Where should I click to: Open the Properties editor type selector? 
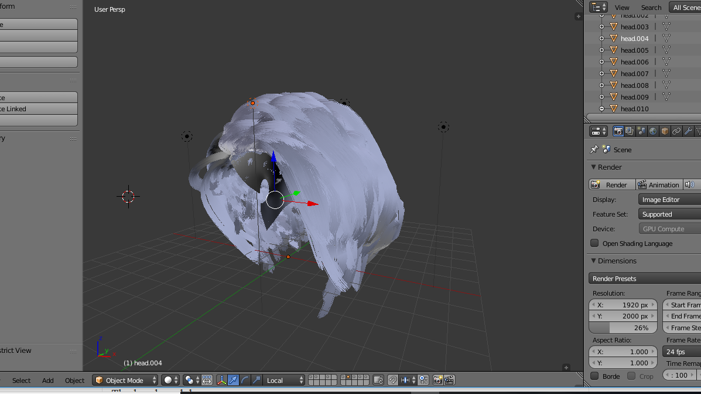point(598,131)
